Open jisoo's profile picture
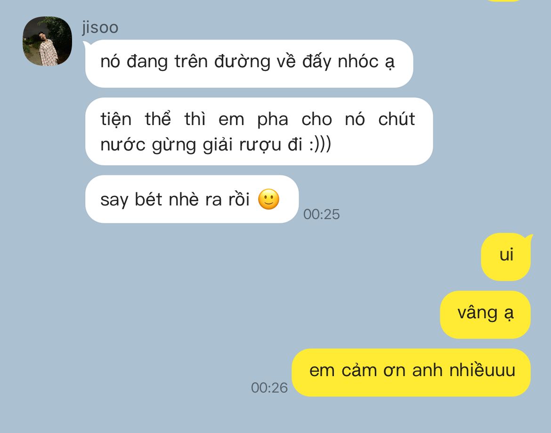 point(47,41)
